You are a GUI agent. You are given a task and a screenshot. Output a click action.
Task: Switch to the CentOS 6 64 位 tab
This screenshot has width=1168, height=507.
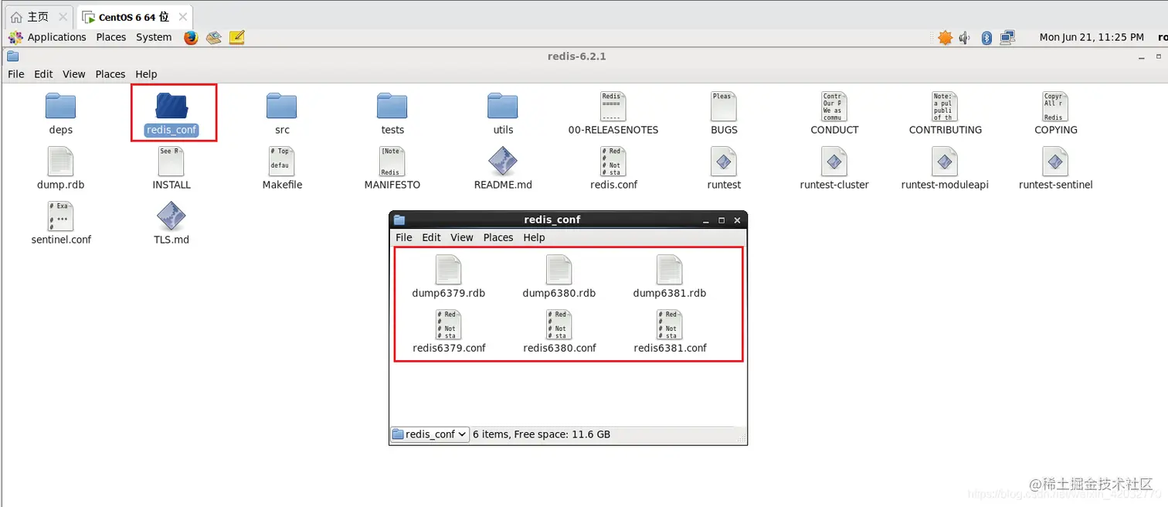(134, 17)
